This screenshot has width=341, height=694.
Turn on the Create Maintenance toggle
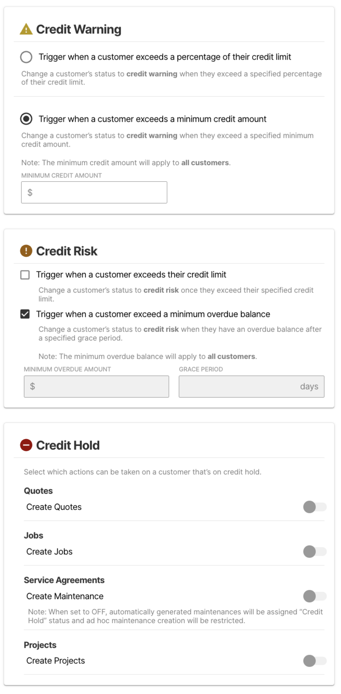tap(315, 596)
